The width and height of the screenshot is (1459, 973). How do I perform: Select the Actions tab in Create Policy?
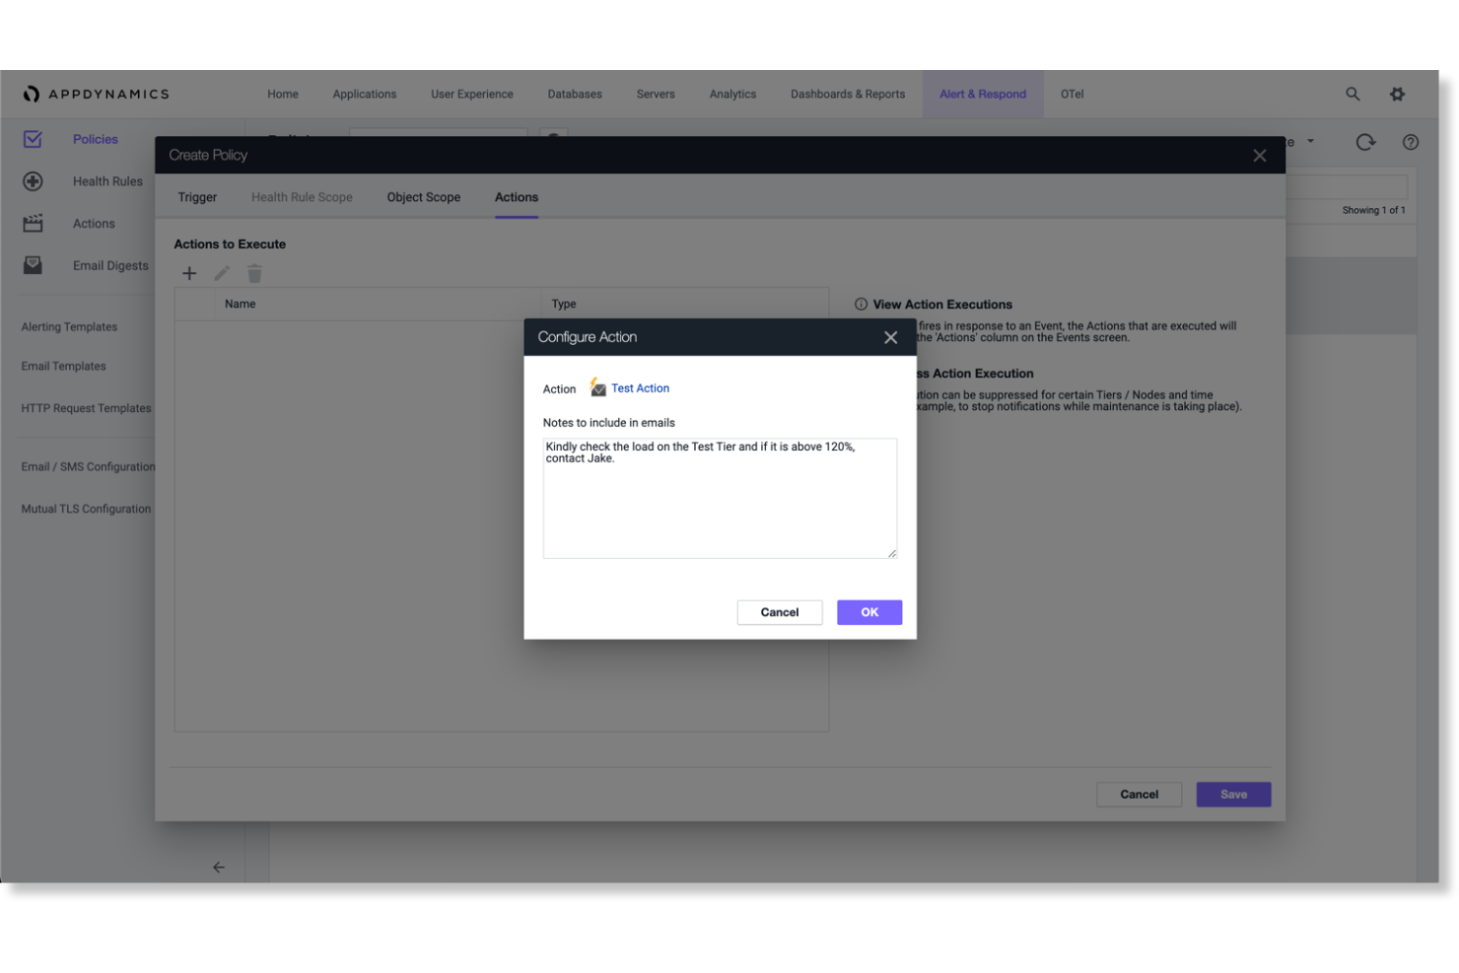click(x=517, y=197)
